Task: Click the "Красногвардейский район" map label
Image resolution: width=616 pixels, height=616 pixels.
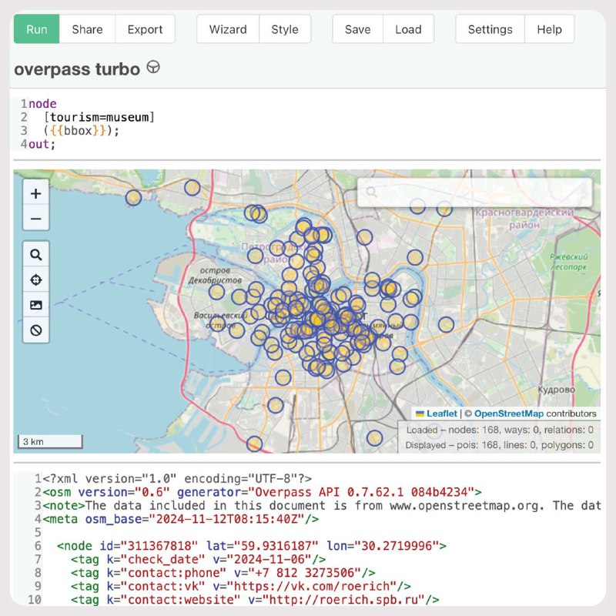Action: coord(524,219)
